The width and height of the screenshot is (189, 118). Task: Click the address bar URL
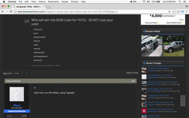(x=67, y=12)
